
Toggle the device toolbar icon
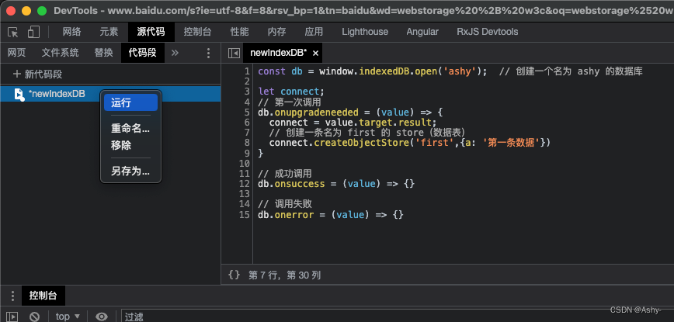33,32
